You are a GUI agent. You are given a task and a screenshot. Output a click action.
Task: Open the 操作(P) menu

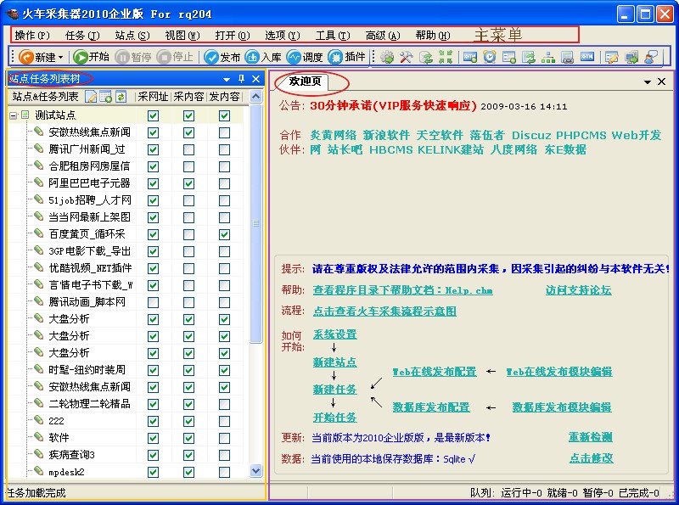(32, 35)
